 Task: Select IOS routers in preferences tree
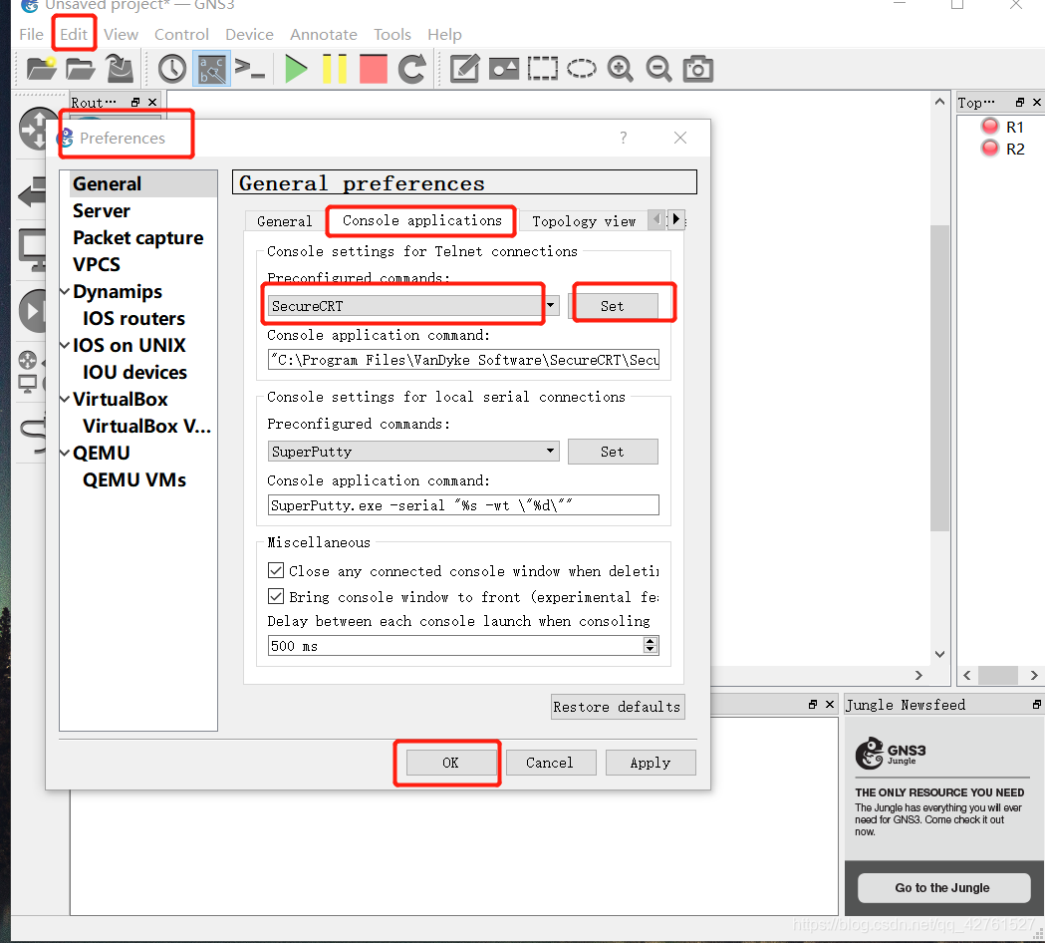click(133, 318)
